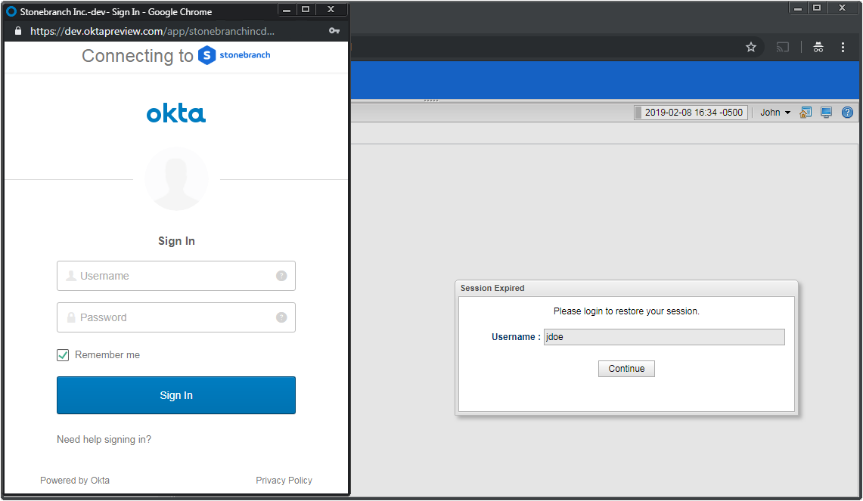Screen dimensions: 863x501
Task: Open Chrome's three-dot menu
Action: click(x=843, y=47)
